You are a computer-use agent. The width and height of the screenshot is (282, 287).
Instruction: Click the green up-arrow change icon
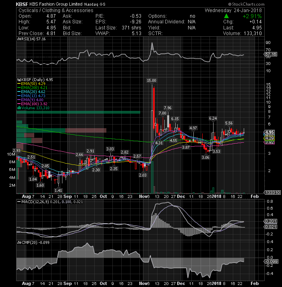[226, 16]
